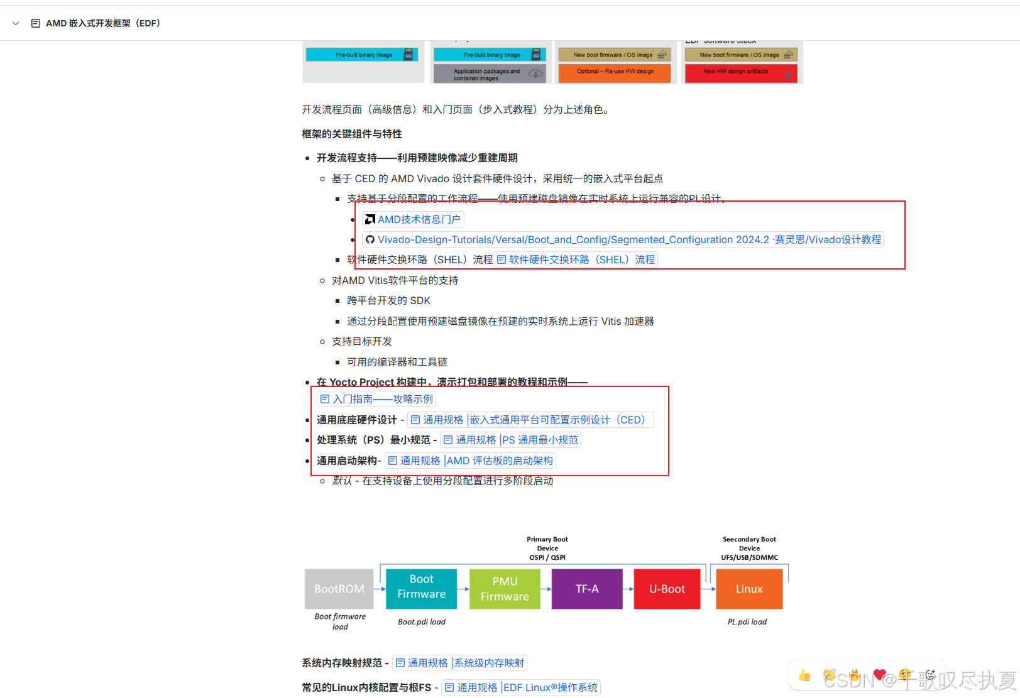Image resolution: width=1020 pixels, height=698 pixels.
Task: Open the 嵌入式通用平台可配置示例设计 (CED) link
Action: pos(531,420)
